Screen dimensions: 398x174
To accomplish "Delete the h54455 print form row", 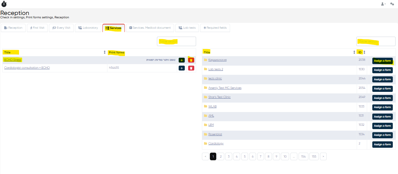I will click(191, 68).
